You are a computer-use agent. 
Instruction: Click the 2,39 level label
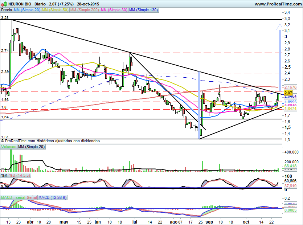(x=5, y=72)
